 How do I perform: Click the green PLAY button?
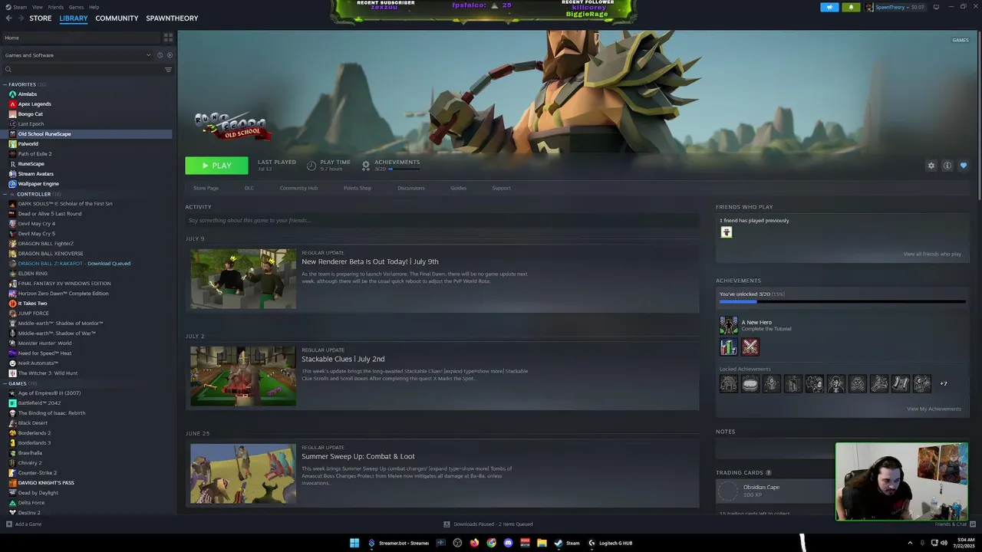tap(216, 166)
